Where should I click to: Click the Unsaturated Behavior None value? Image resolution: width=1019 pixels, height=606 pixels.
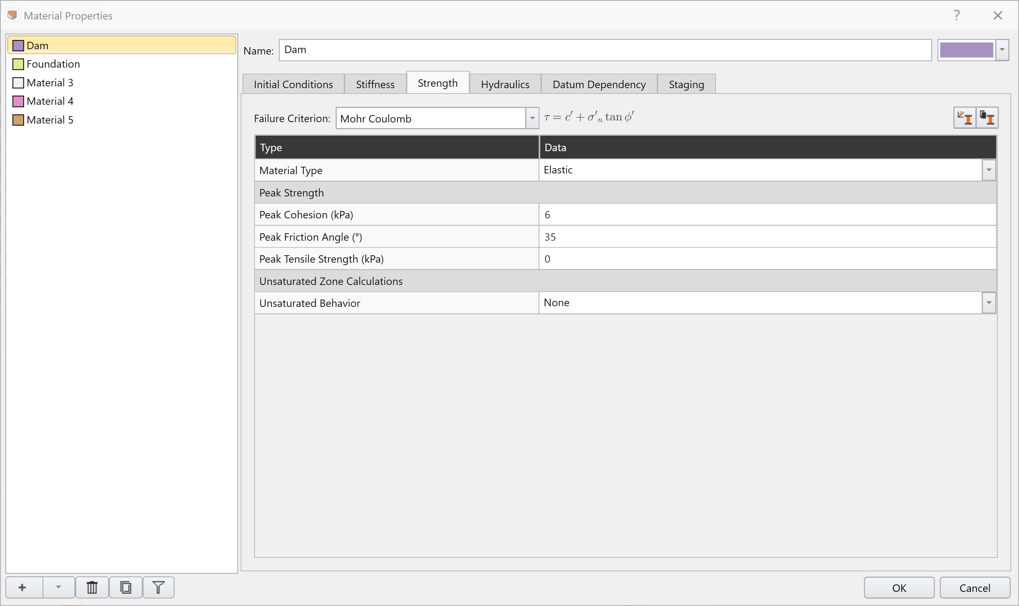[x=760, y=303]
